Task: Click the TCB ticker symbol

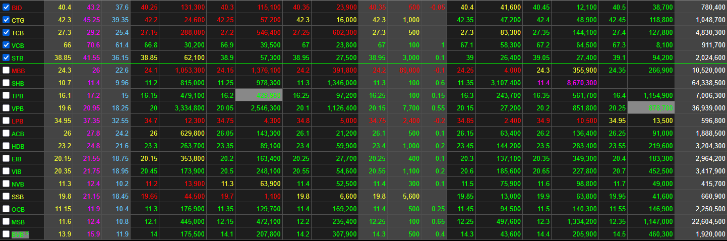Action: 18,33
